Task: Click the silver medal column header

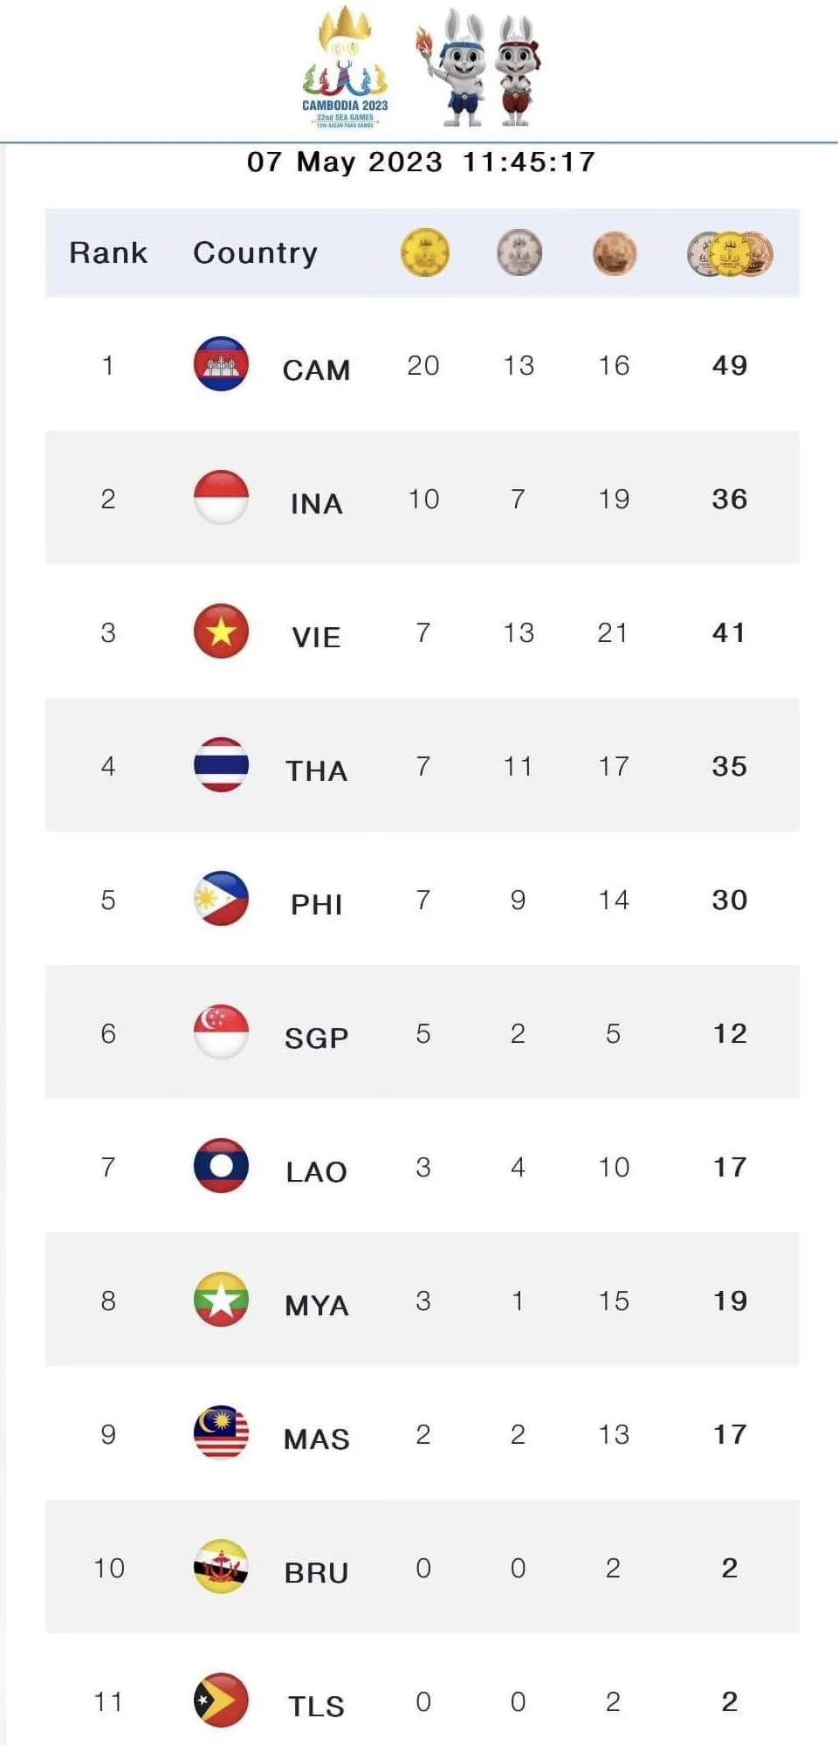Action: (x=519, y=252)
